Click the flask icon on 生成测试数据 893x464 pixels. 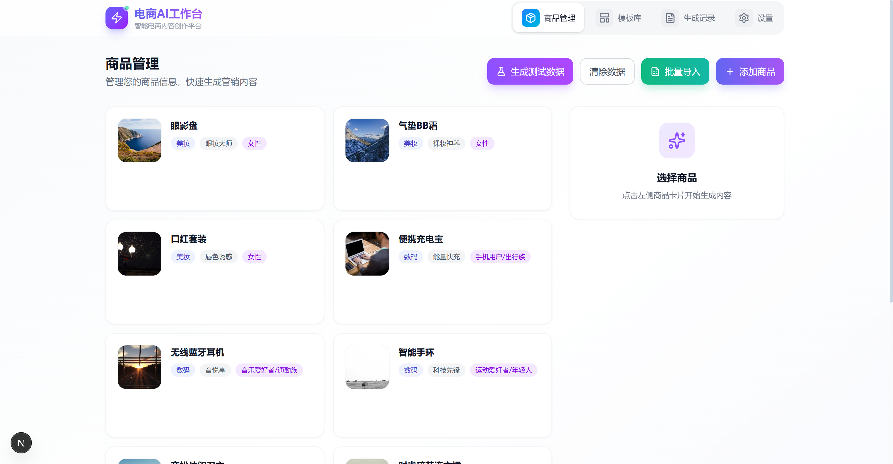tap(501, 71)
